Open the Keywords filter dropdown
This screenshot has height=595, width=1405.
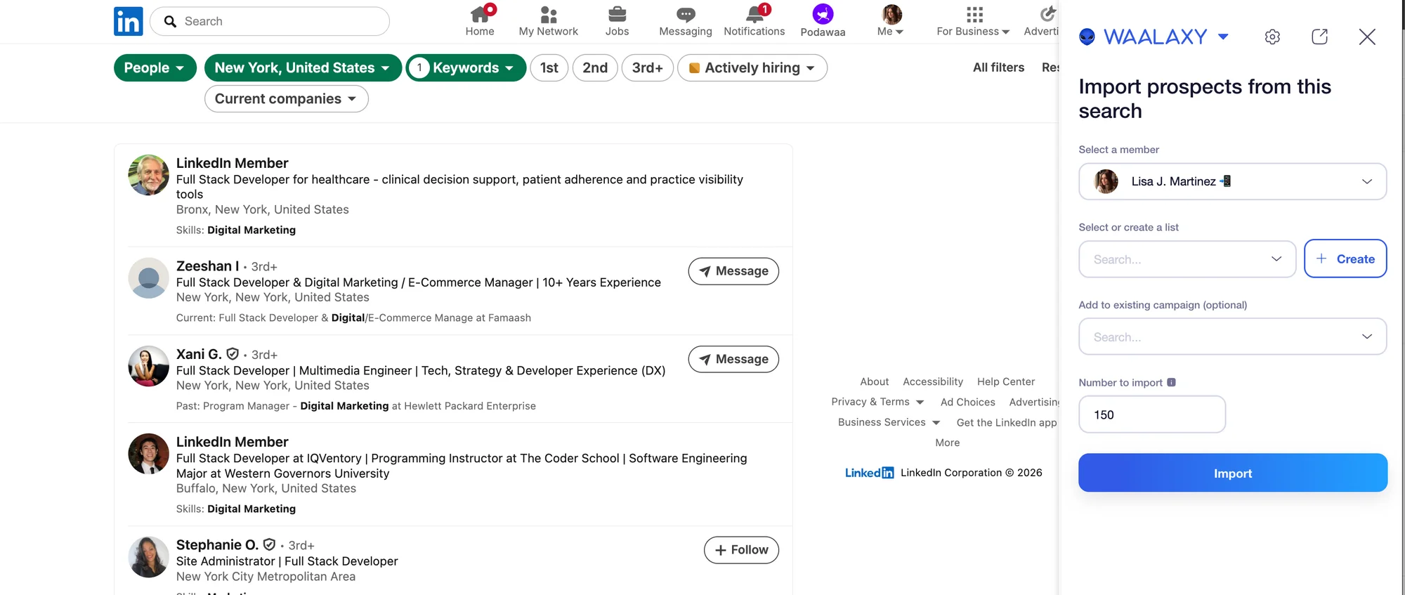coord(466,68)
